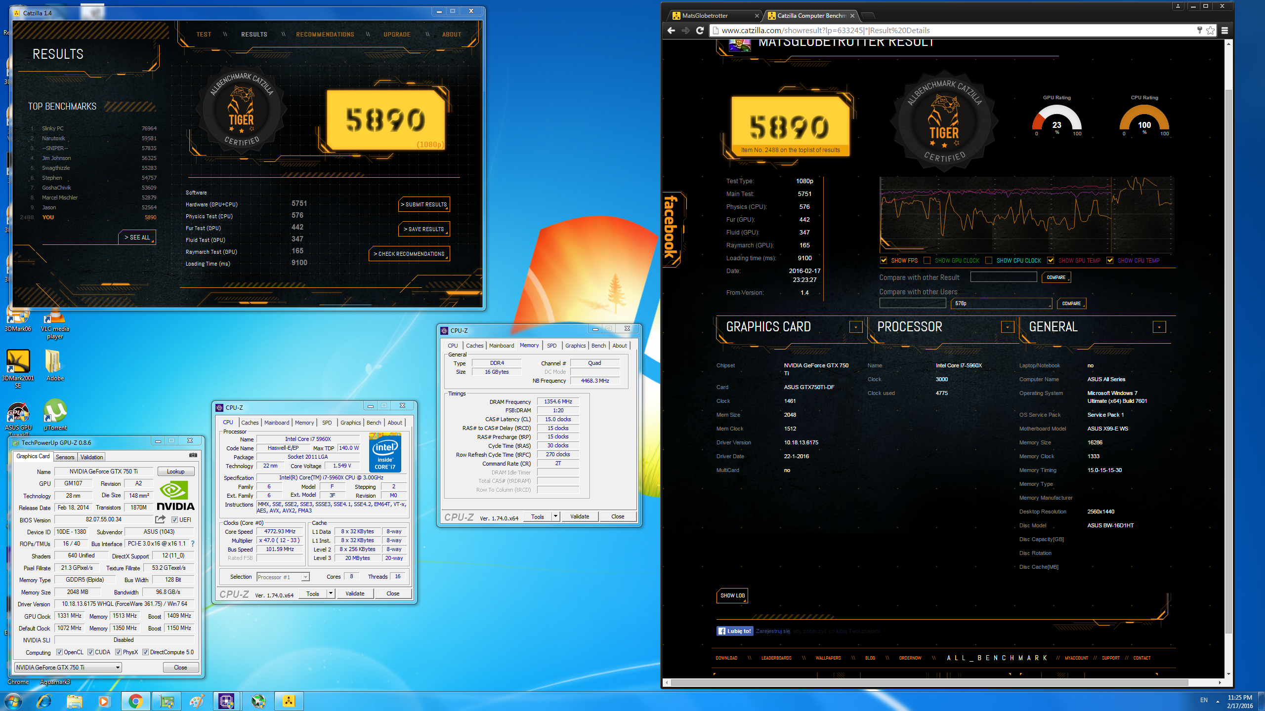
Task: Click the GPU-Z screenshot camera icon
Action: [193, 455]
